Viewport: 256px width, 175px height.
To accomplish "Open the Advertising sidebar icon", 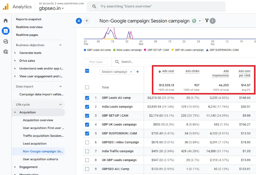I will point(6,52).
